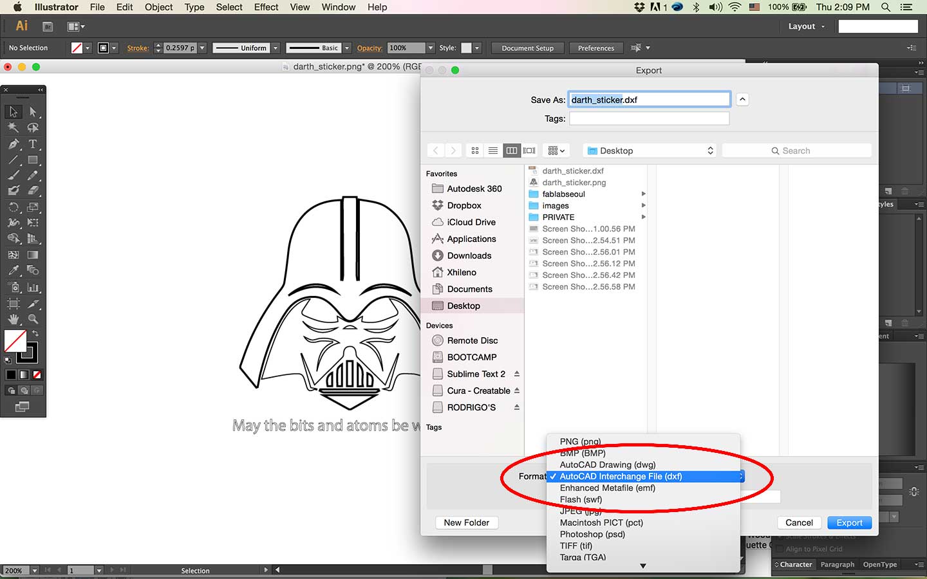The height and width of the screenshot is (579, 927).
Task: Set paint to None in toolbar
Action: [x=37, y=374]
